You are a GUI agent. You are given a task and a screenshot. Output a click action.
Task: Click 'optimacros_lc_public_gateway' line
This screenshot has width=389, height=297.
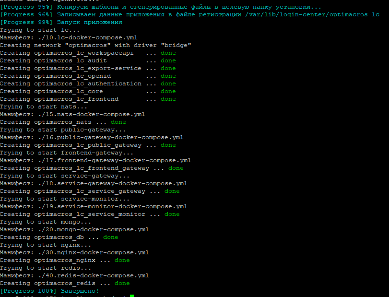[88, 145]
